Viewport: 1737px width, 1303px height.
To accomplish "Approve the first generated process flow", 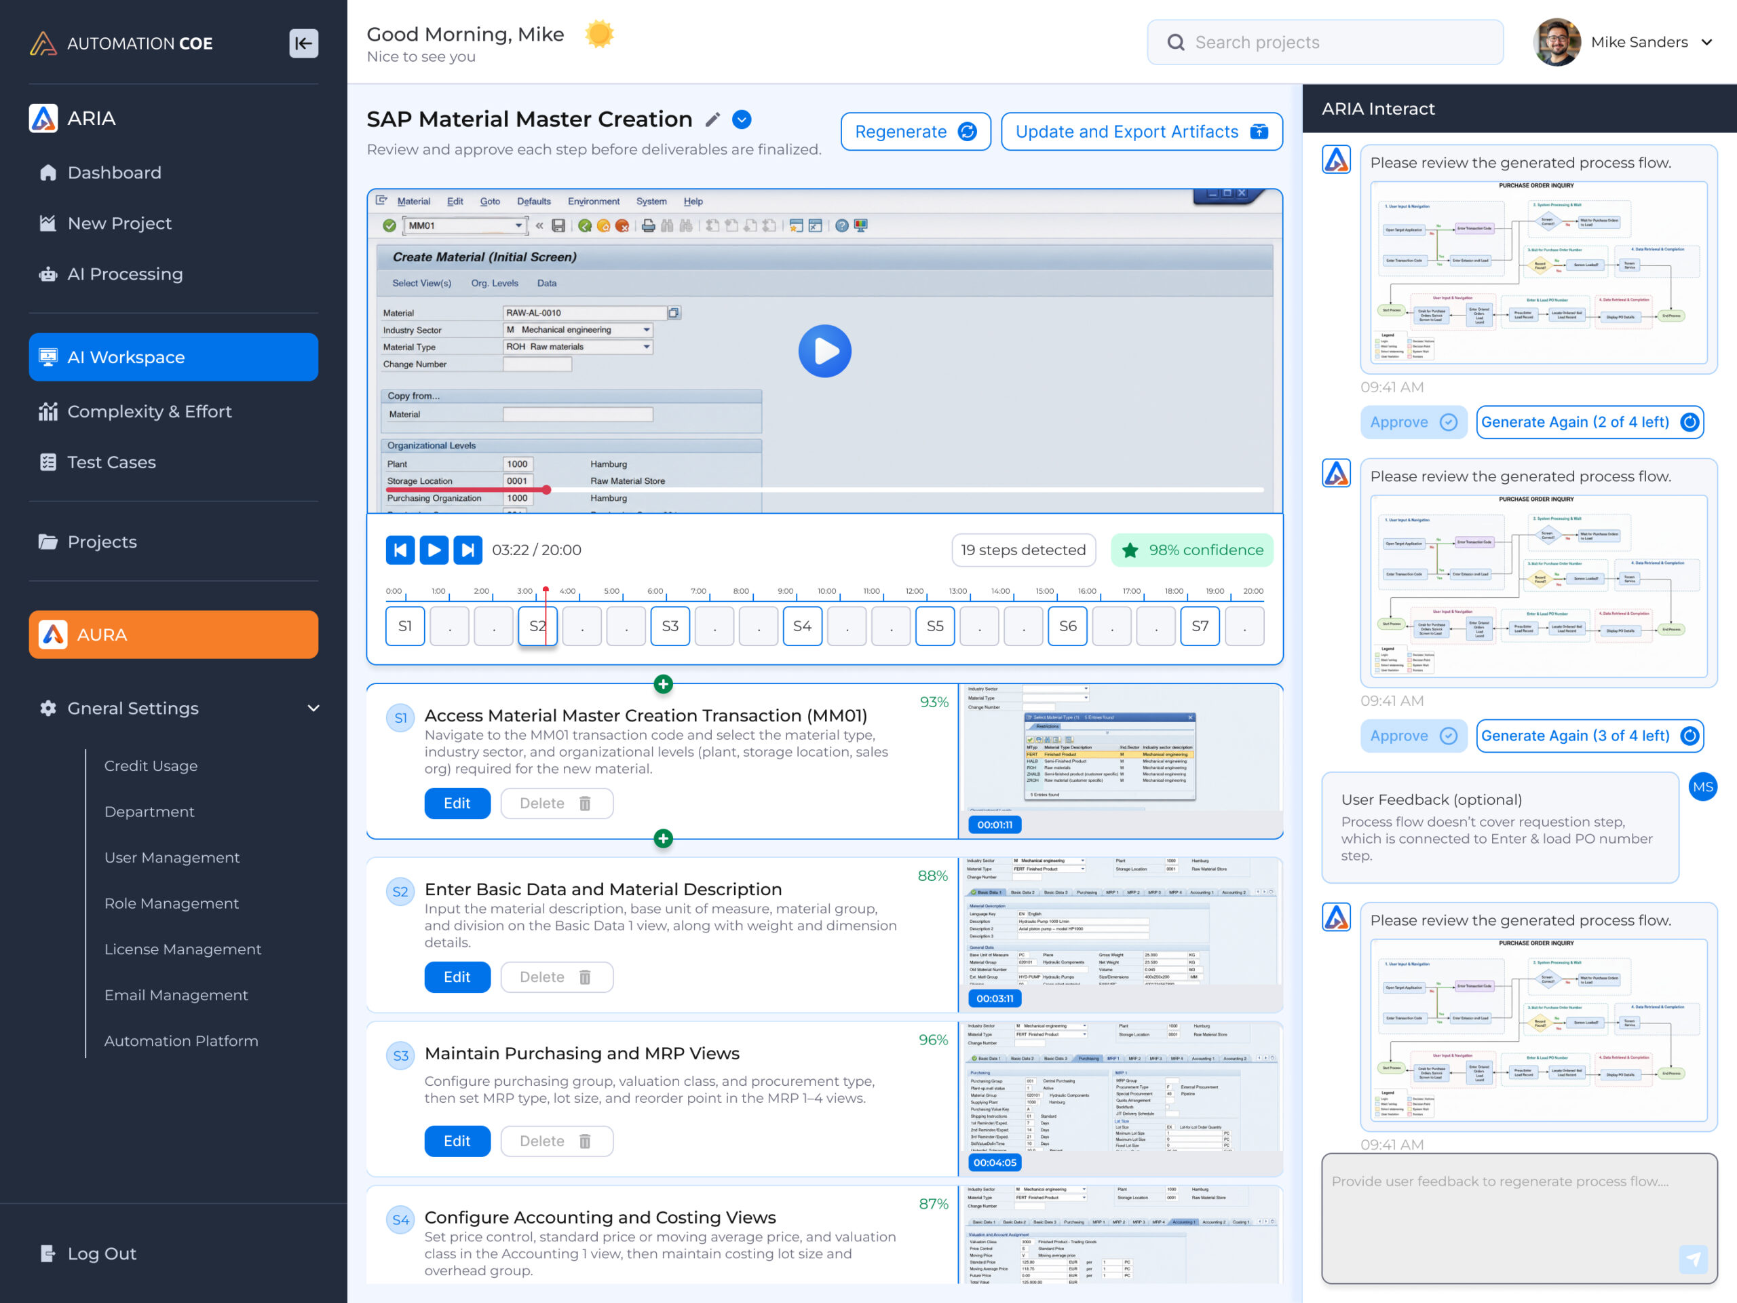I will coord(1413,423).
